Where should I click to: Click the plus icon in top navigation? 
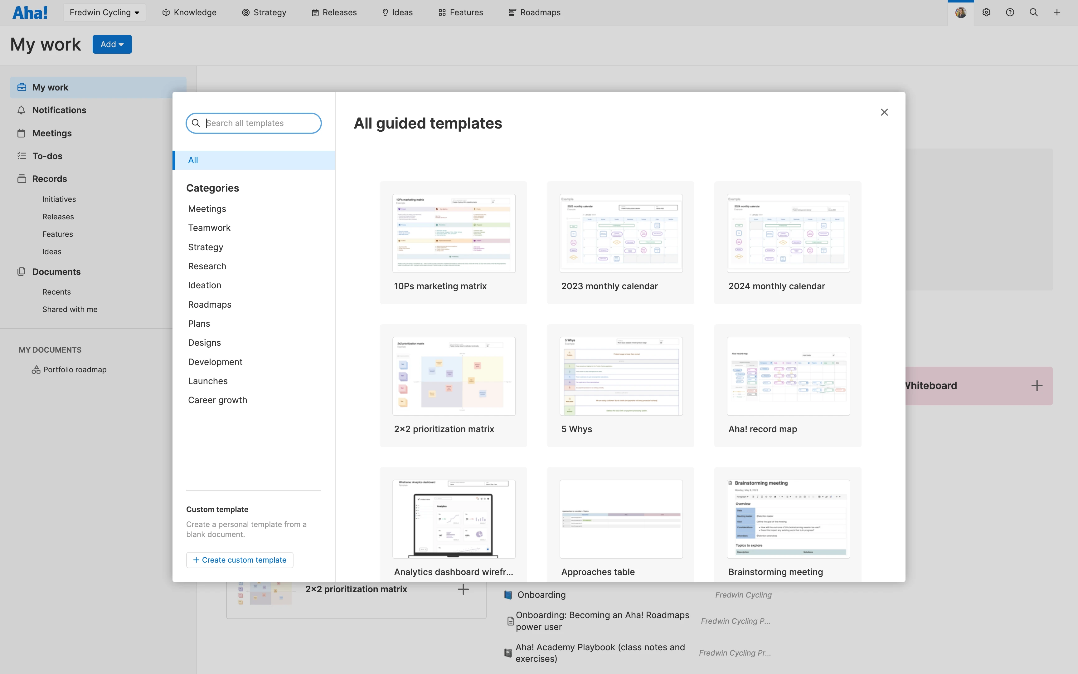tap(1056, 12)
